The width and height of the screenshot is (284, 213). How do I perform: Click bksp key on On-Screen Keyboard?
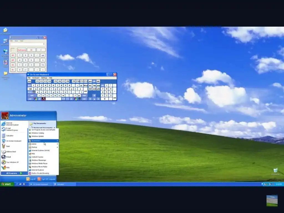pos(85,85)
